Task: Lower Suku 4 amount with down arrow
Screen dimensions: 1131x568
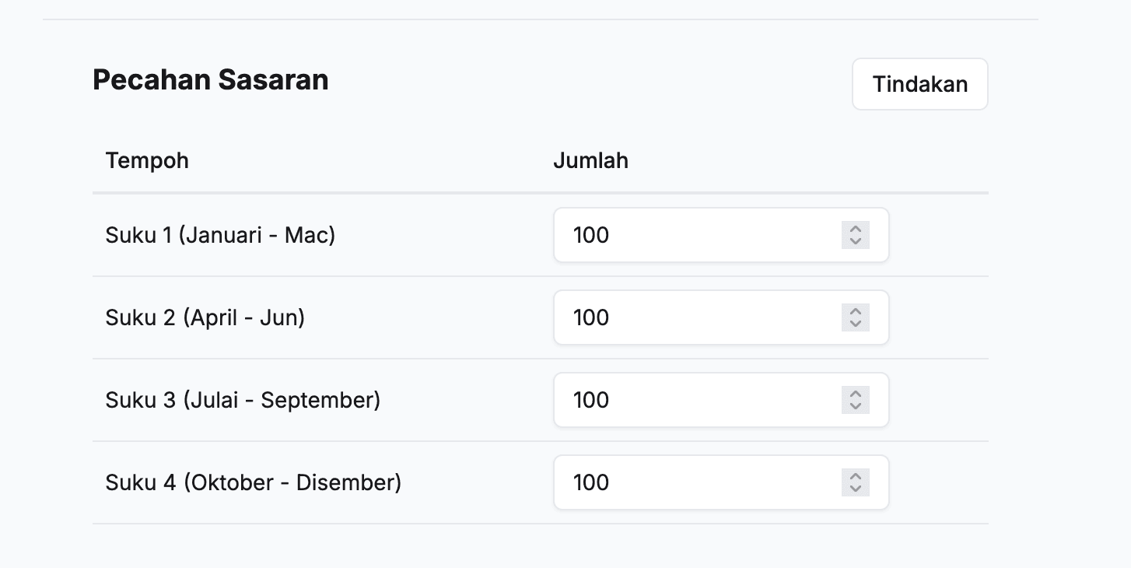Action: click(x=856, y=489)
